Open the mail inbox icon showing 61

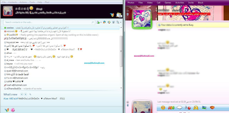coord(119,15)
